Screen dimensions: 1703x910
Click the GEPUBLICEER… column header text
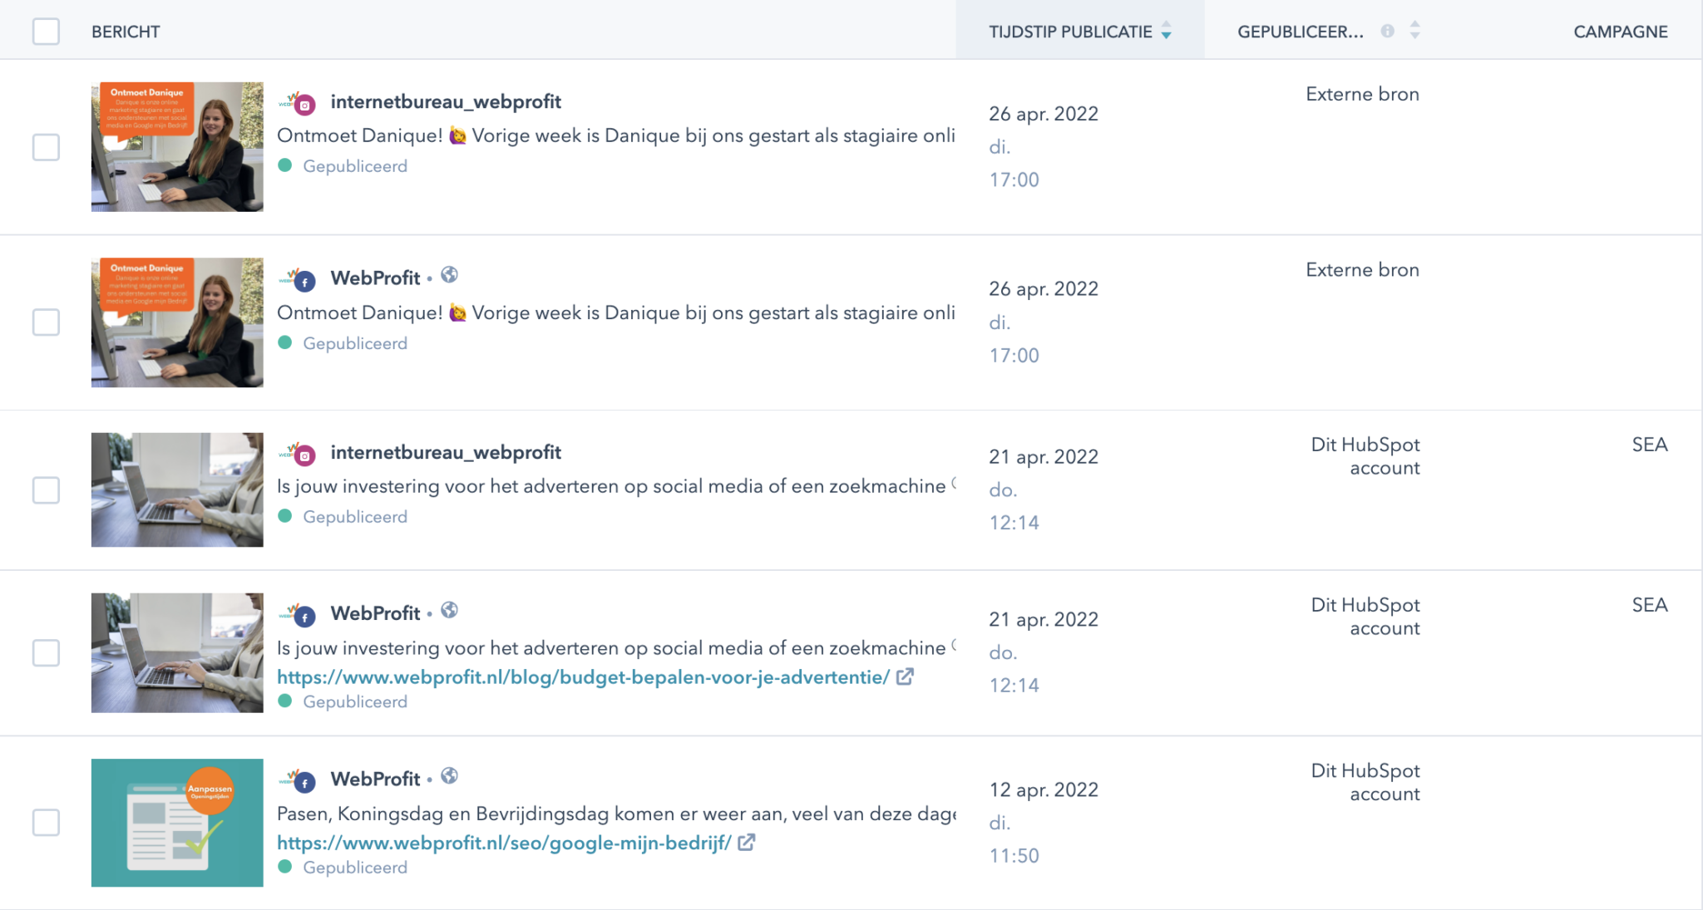pos(1301,32)
